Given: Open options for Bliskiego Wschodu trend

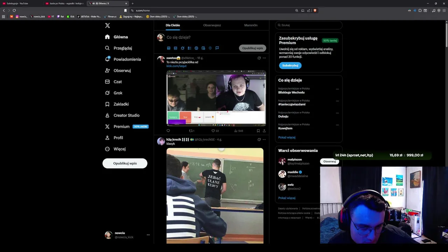Looking at the screenshot, I should pos(337,89).
